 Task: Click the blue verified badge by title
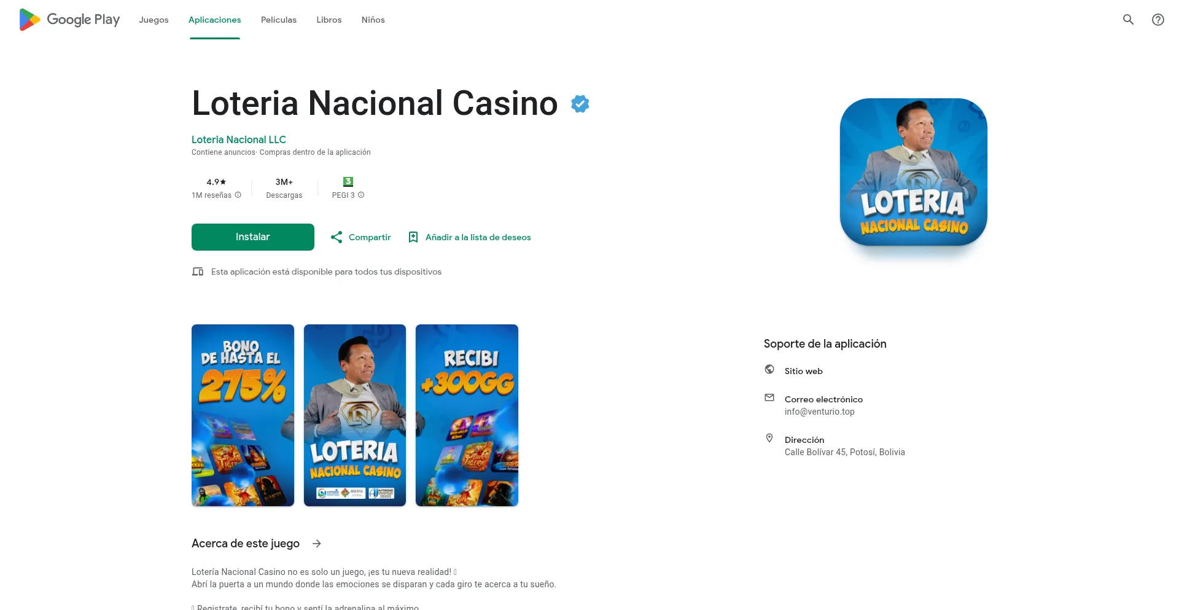(x=580, y=104)
